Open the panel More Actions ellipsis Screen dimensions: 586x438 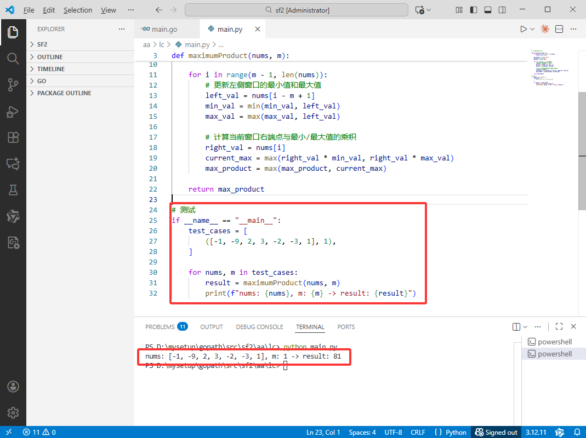tap(538, 327)
